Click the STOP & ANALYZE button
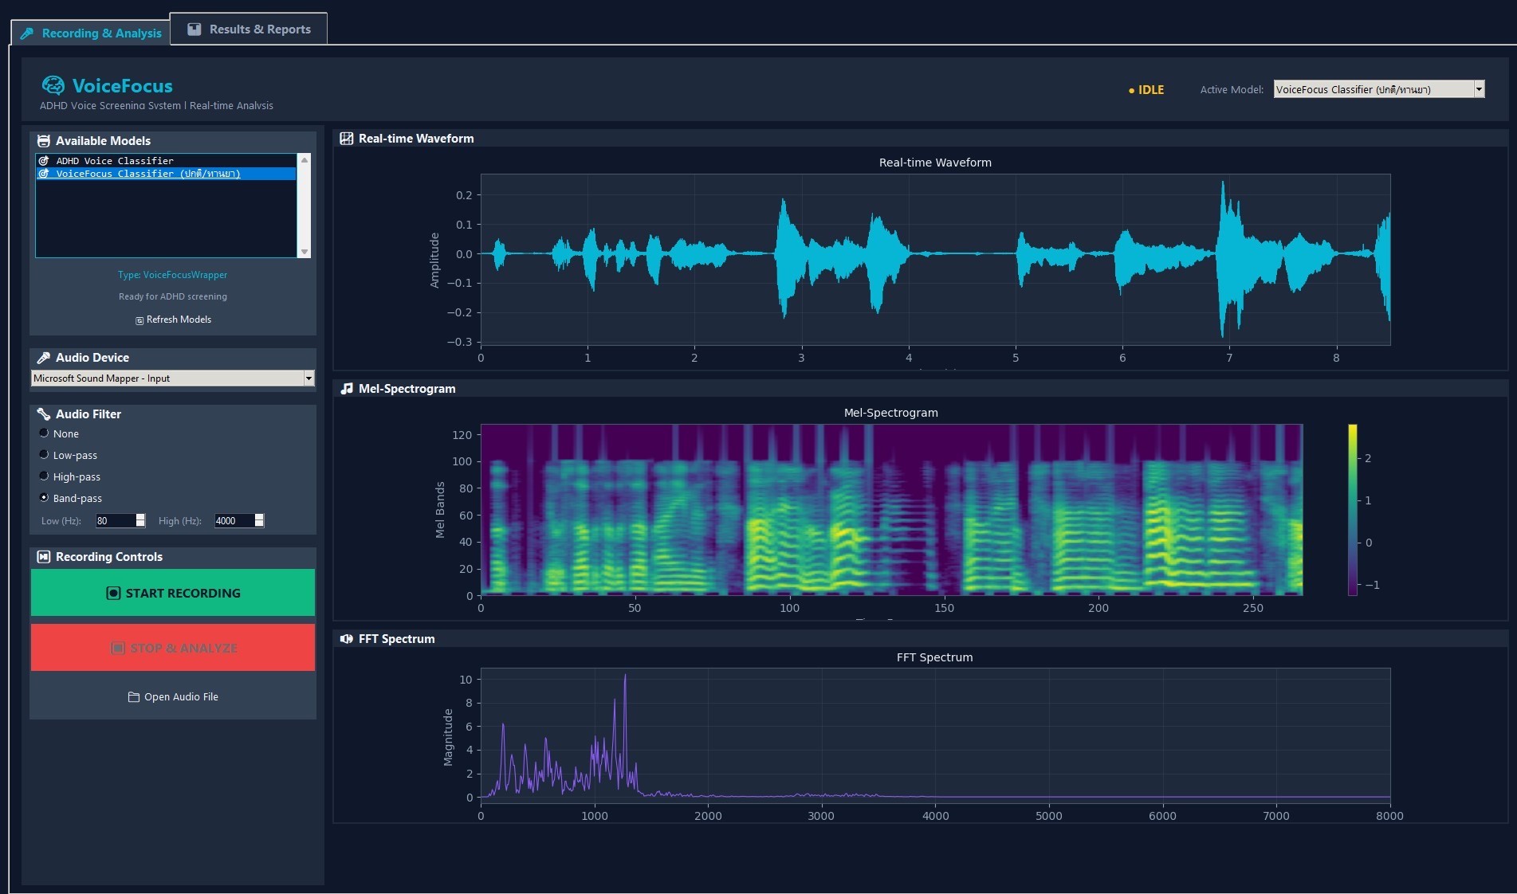This screenshot has height=894, width=1517. tap(173, 648)
